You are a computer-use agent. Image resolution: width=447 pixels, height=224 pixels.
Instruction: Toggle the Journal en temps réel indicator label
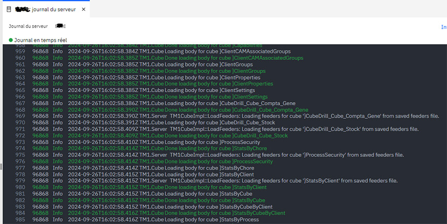[x=40, y=40]
